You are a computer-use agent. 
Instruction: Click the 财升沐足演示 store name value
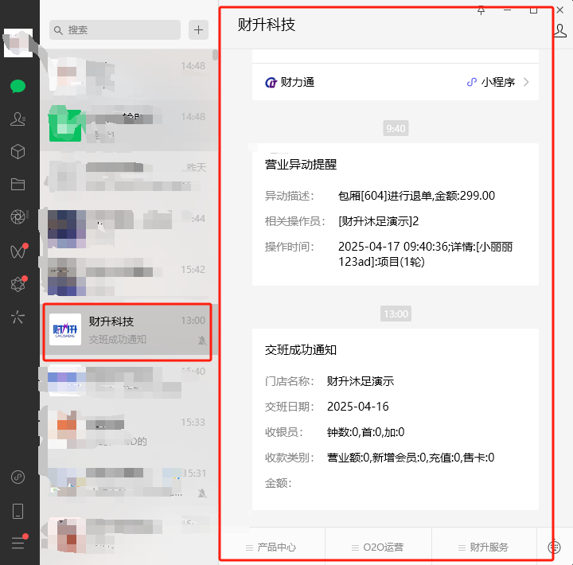coord(361,381)
